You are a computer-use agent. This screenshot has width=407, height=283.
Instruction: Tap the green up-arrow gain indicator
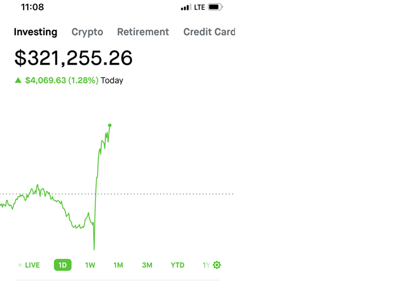pyautogui.click(x=18, y=80)
